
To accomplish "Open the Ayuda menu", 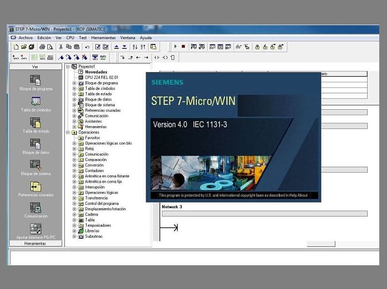I will [146, 38].
